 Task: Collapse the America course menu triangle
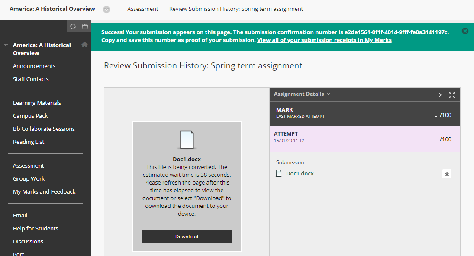[6, 45]
